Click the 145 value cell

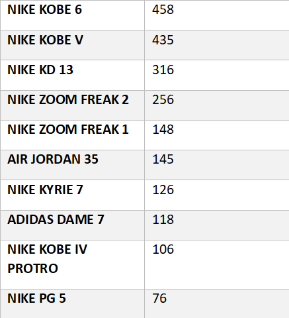click(x=217, y=165)
